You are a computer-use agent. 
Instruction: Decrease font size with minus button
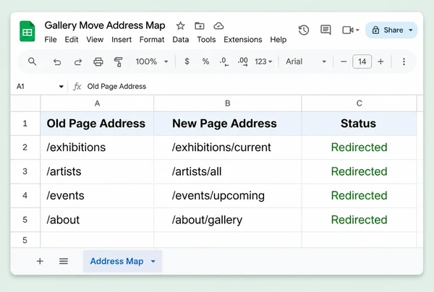pyautogui.click(x=344, y=61)
